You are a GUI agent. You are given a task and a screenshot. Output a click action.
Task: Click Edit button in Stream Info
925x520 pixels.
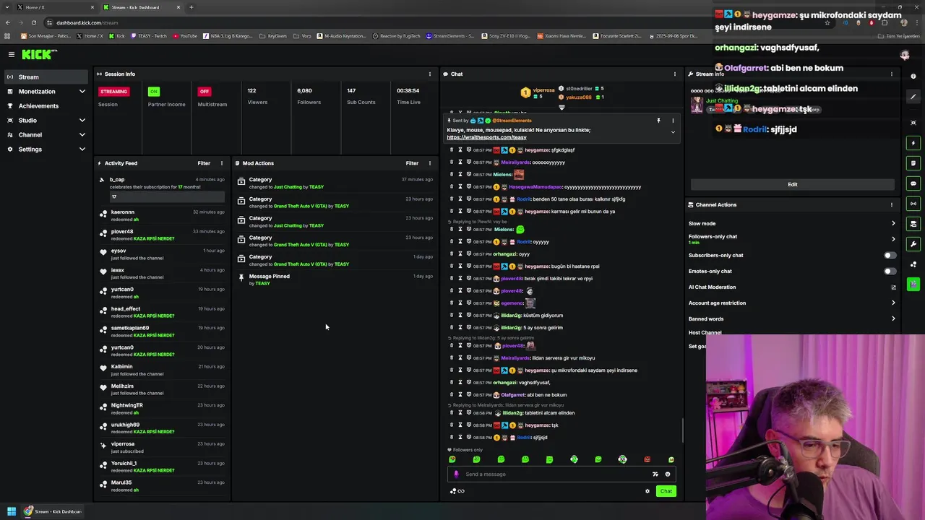793,184
